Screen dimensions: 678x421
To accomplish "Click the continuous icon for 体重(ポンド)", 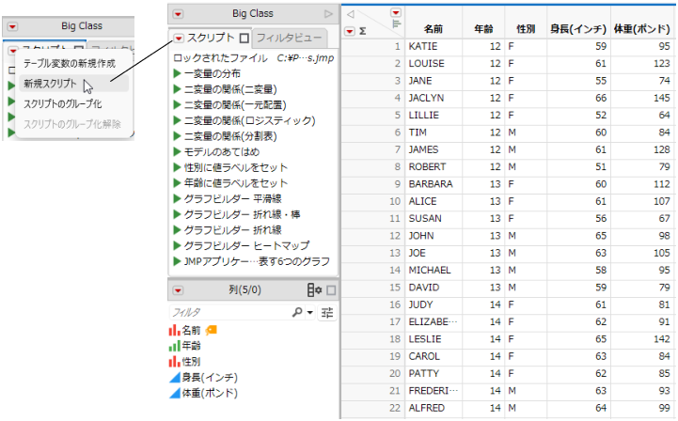I will 175,393.
